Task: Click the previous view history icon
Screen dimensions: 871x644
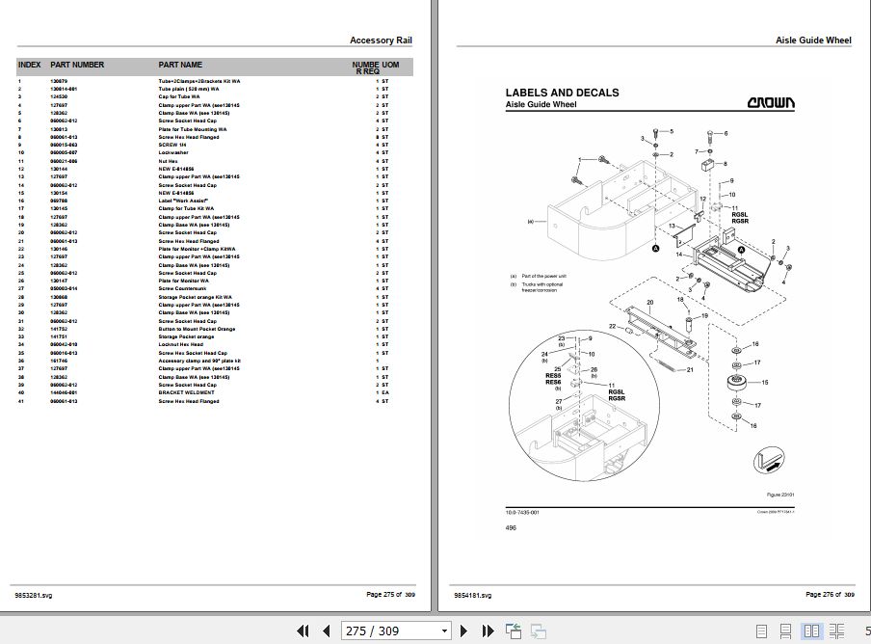Action: point(514,631)
